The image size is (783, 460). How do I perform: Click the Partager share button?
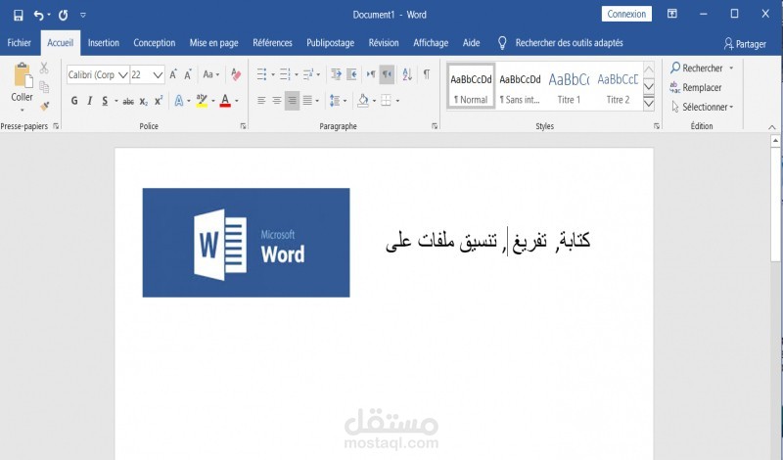tap(745, 44)
